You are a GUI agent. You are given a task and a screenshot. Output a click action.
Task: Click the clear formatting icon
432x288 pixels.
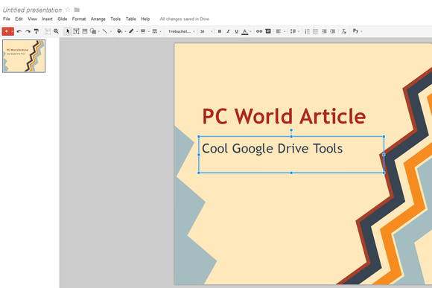[x=344, y=31]
